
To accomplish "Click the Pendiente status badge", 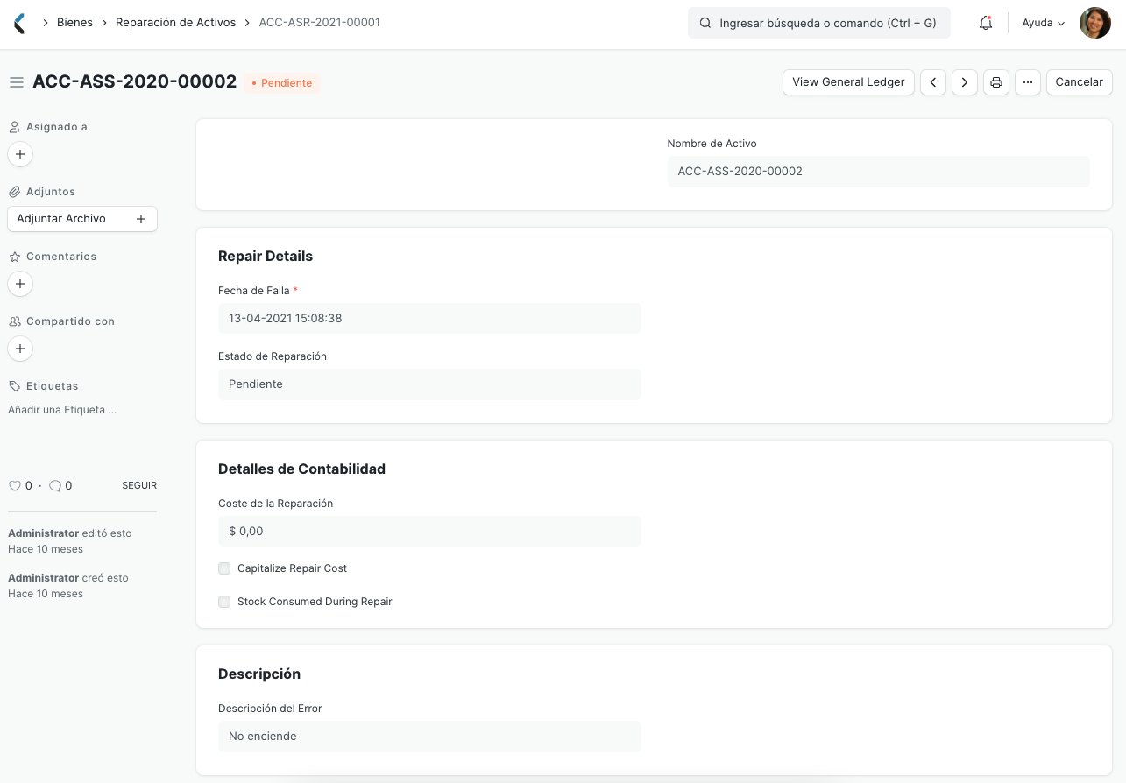I will [282, 83].
